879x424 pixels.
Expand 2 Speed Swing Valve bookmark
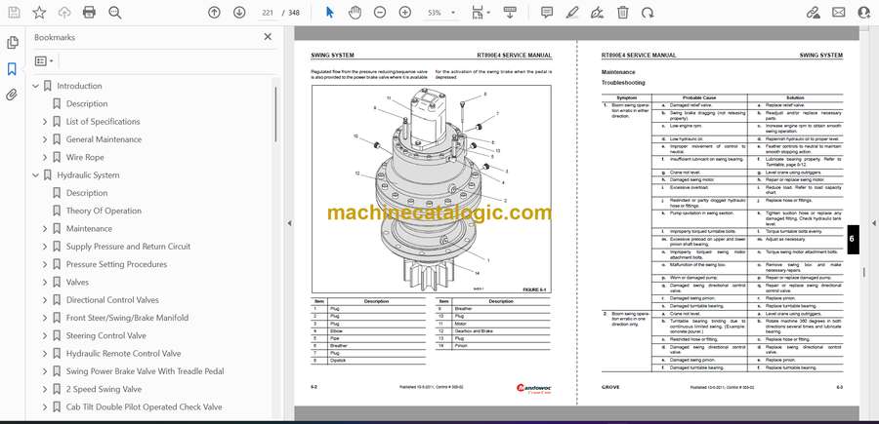pos(45,389)
